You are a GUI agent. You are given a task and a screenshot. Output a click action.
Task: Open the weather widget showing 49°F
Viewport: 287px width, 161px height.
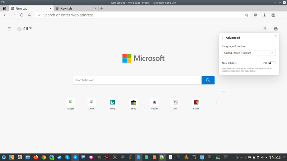(x=24, y=29)
